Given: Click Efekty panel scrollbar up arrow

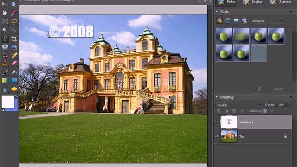Looking at the screenshot, I should pyautogui.click(x=294, y=30).
